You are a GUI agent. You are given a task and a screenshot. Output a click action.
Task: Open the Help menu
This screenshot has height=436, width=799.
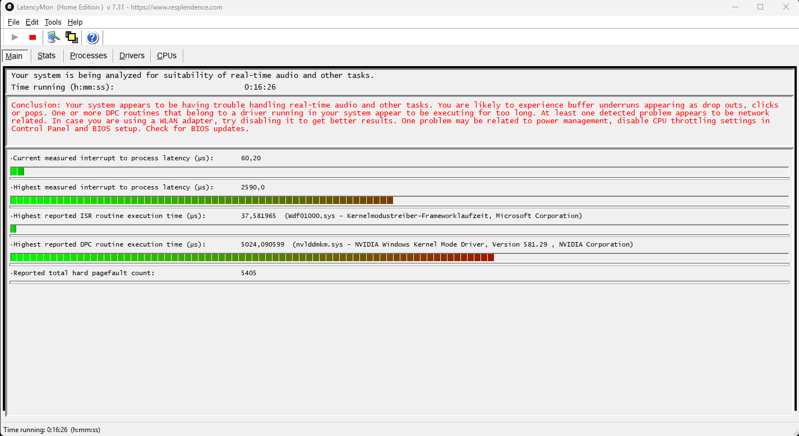pyautogui.click(x=75, y=22)
